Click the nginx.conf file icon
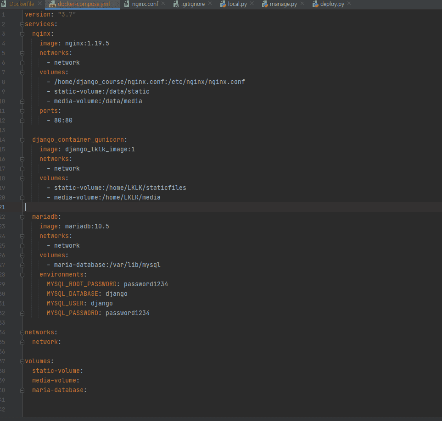Viewport: 442px width, 421px height. click(x=127, y=4)
